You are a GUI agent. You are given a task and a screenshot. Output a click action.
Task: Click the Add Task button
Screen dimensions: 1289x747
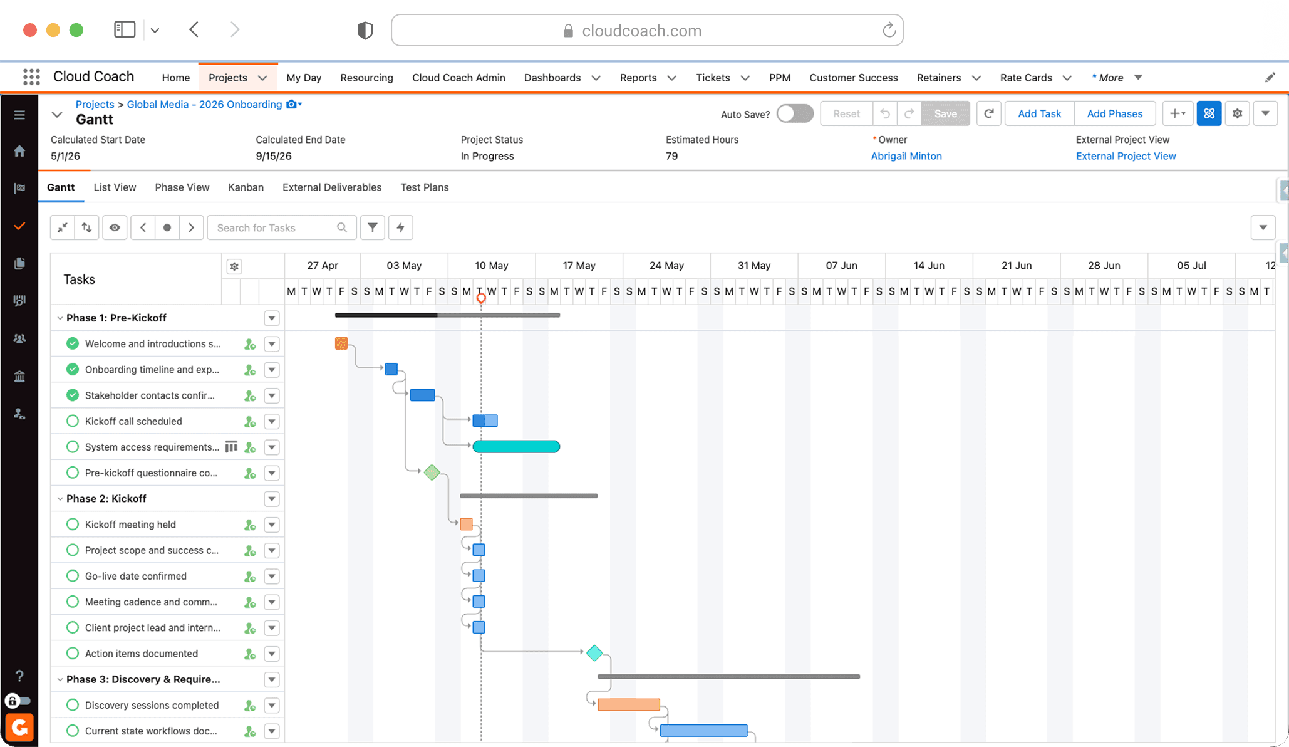point(1040,113)
